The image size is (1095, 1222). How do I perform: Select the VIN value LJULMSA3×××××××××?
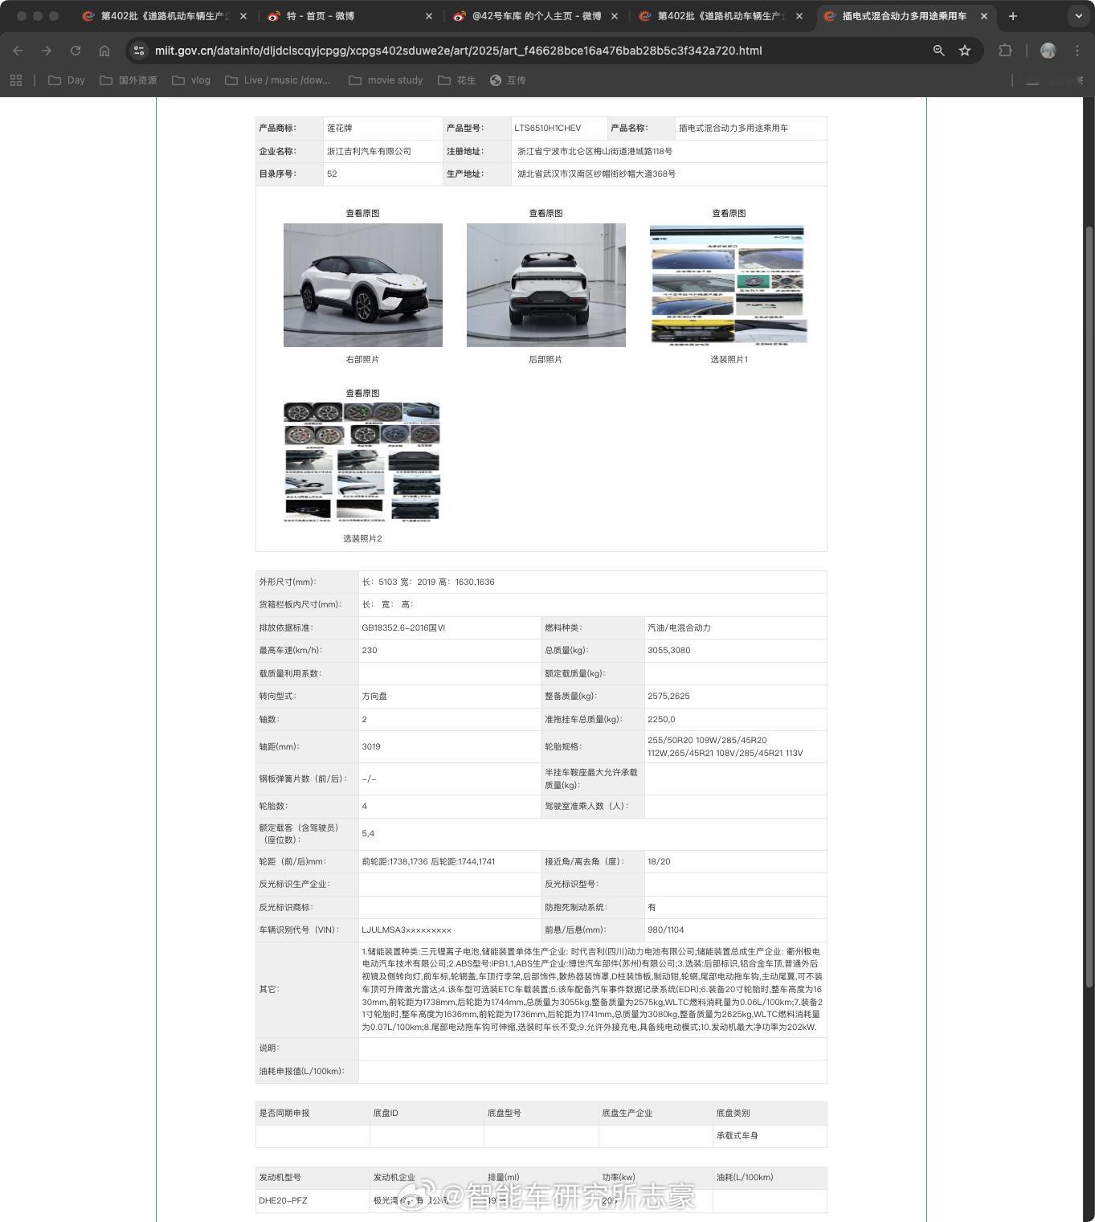pos(407,930)
